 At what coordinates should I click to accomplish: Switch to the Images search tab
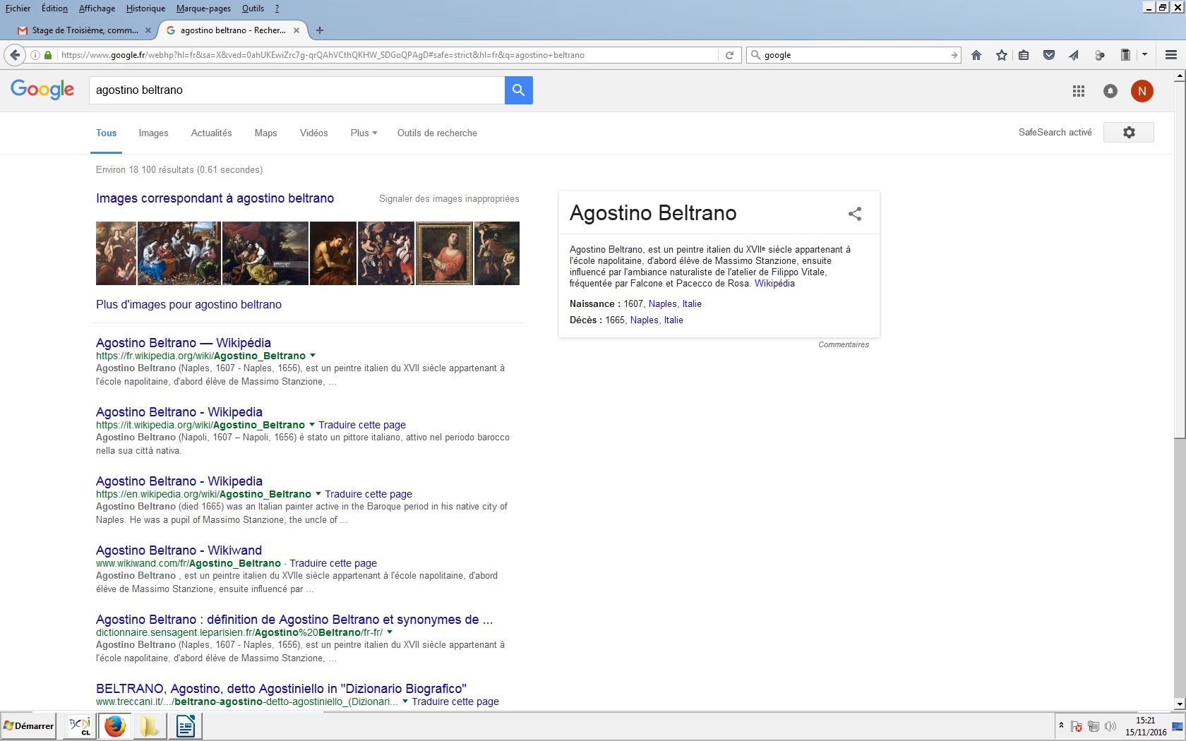(153, 133)
